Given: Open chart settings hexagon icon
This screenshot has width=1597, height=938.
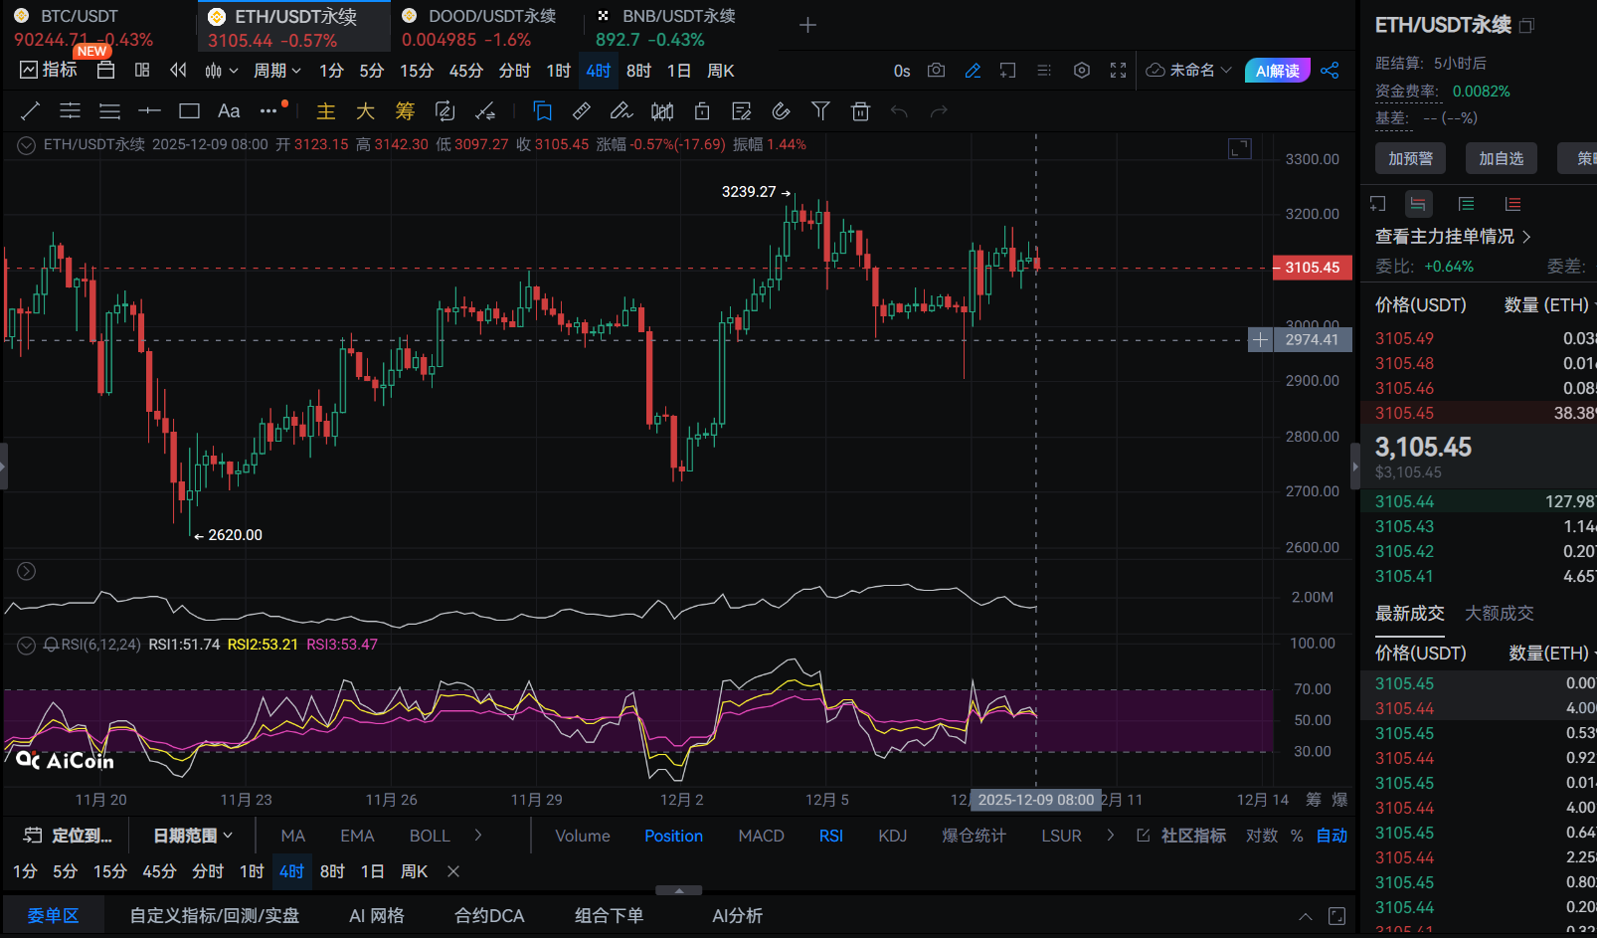Looking at the screenshot, I should tap(1082, 71).
